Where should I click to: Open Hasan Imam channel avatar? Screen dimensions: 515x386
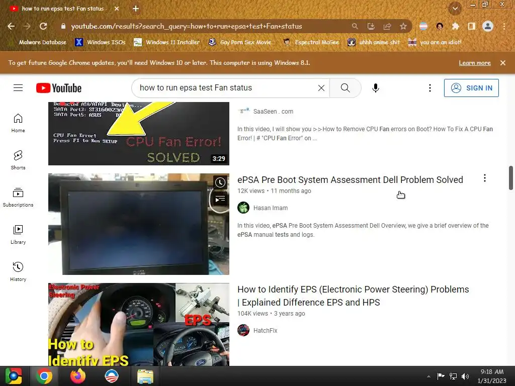click(243, 208)
